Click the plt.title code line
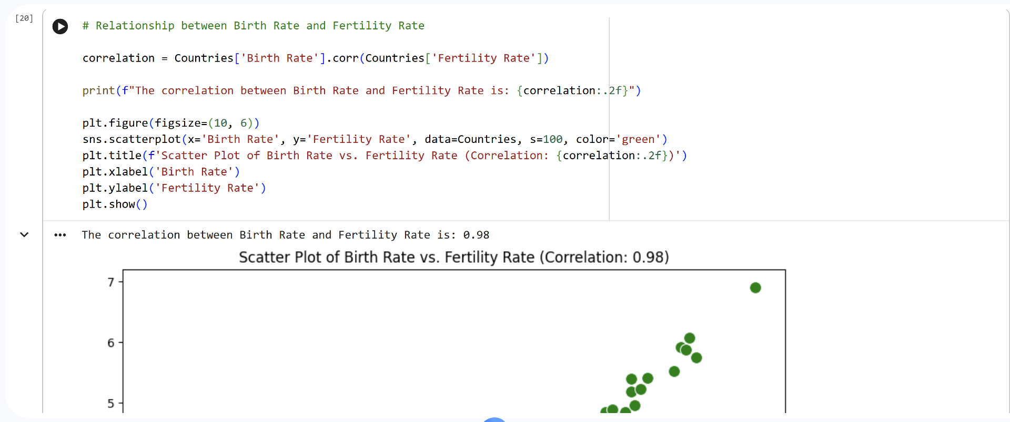Screen dimensions: 1010x422 point(385,156)
